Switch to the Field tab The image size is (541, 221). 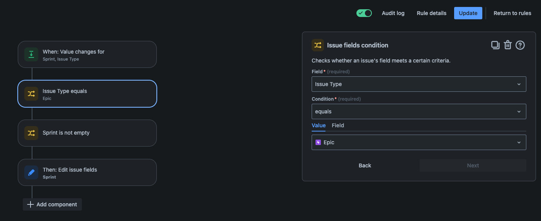pos(338,125)
